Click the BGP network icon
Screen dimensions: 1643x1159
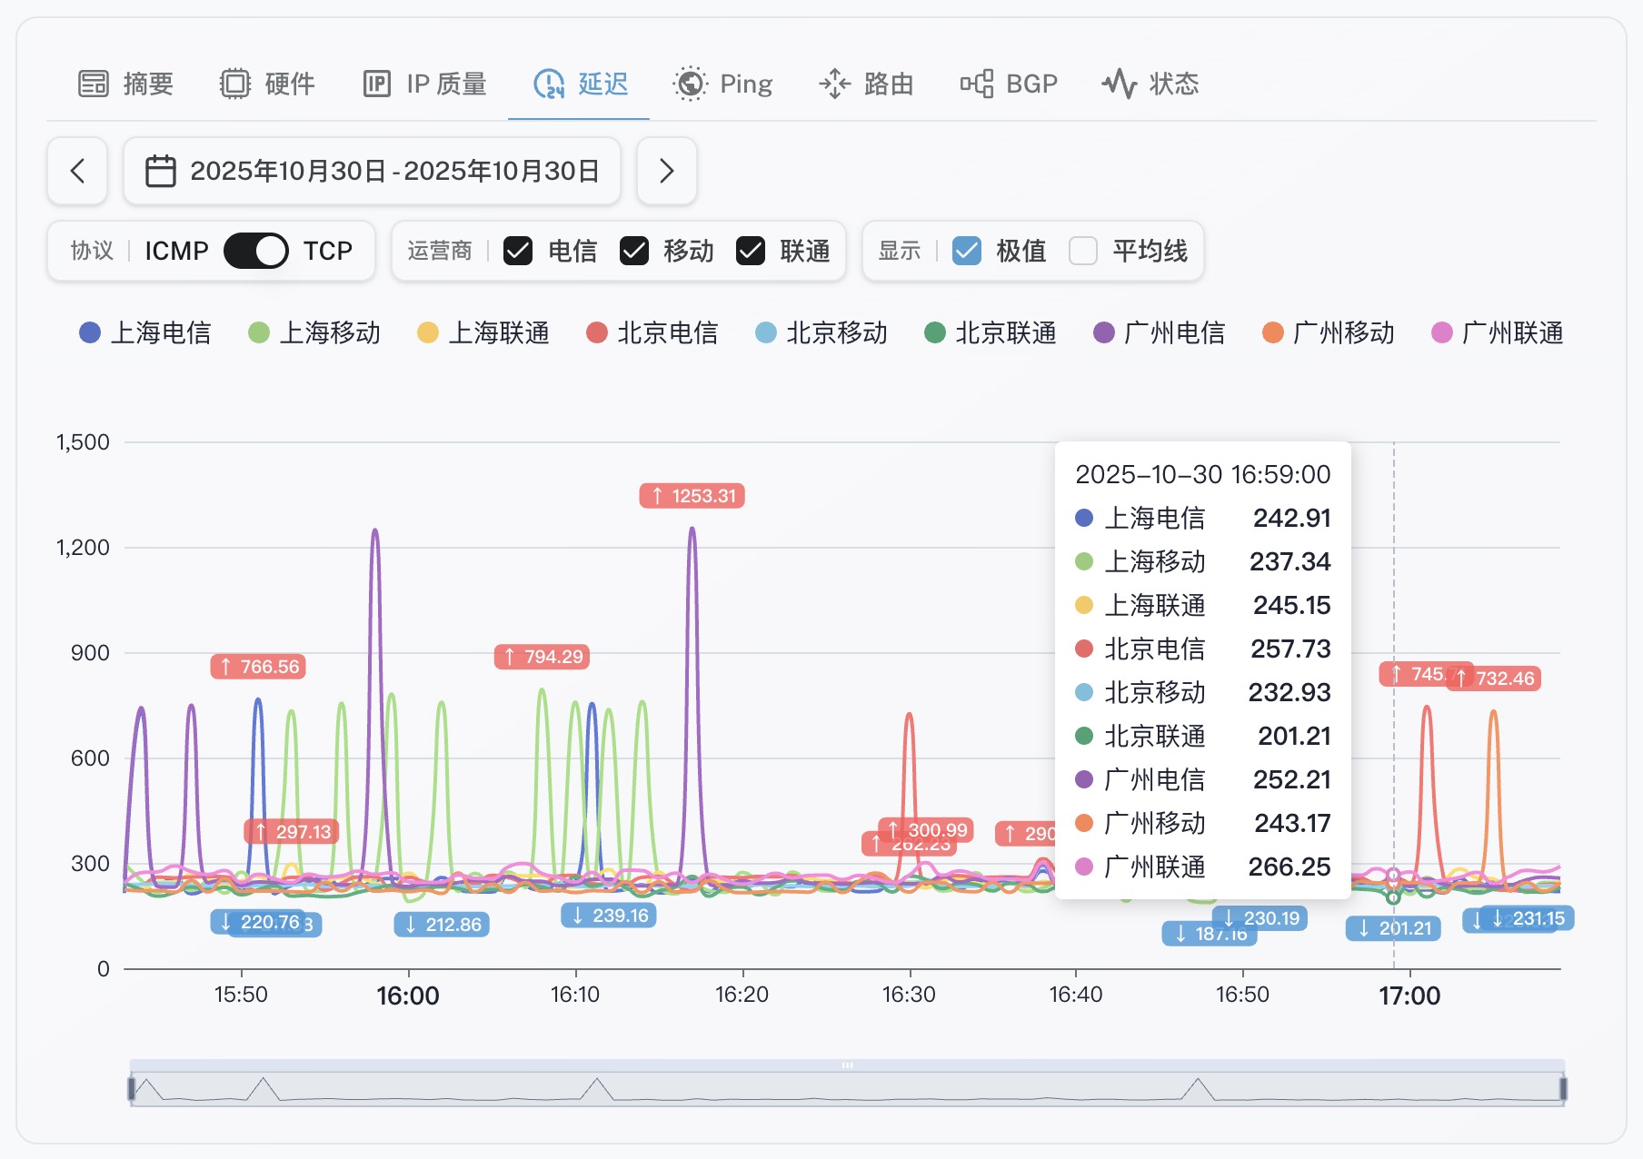977,84
